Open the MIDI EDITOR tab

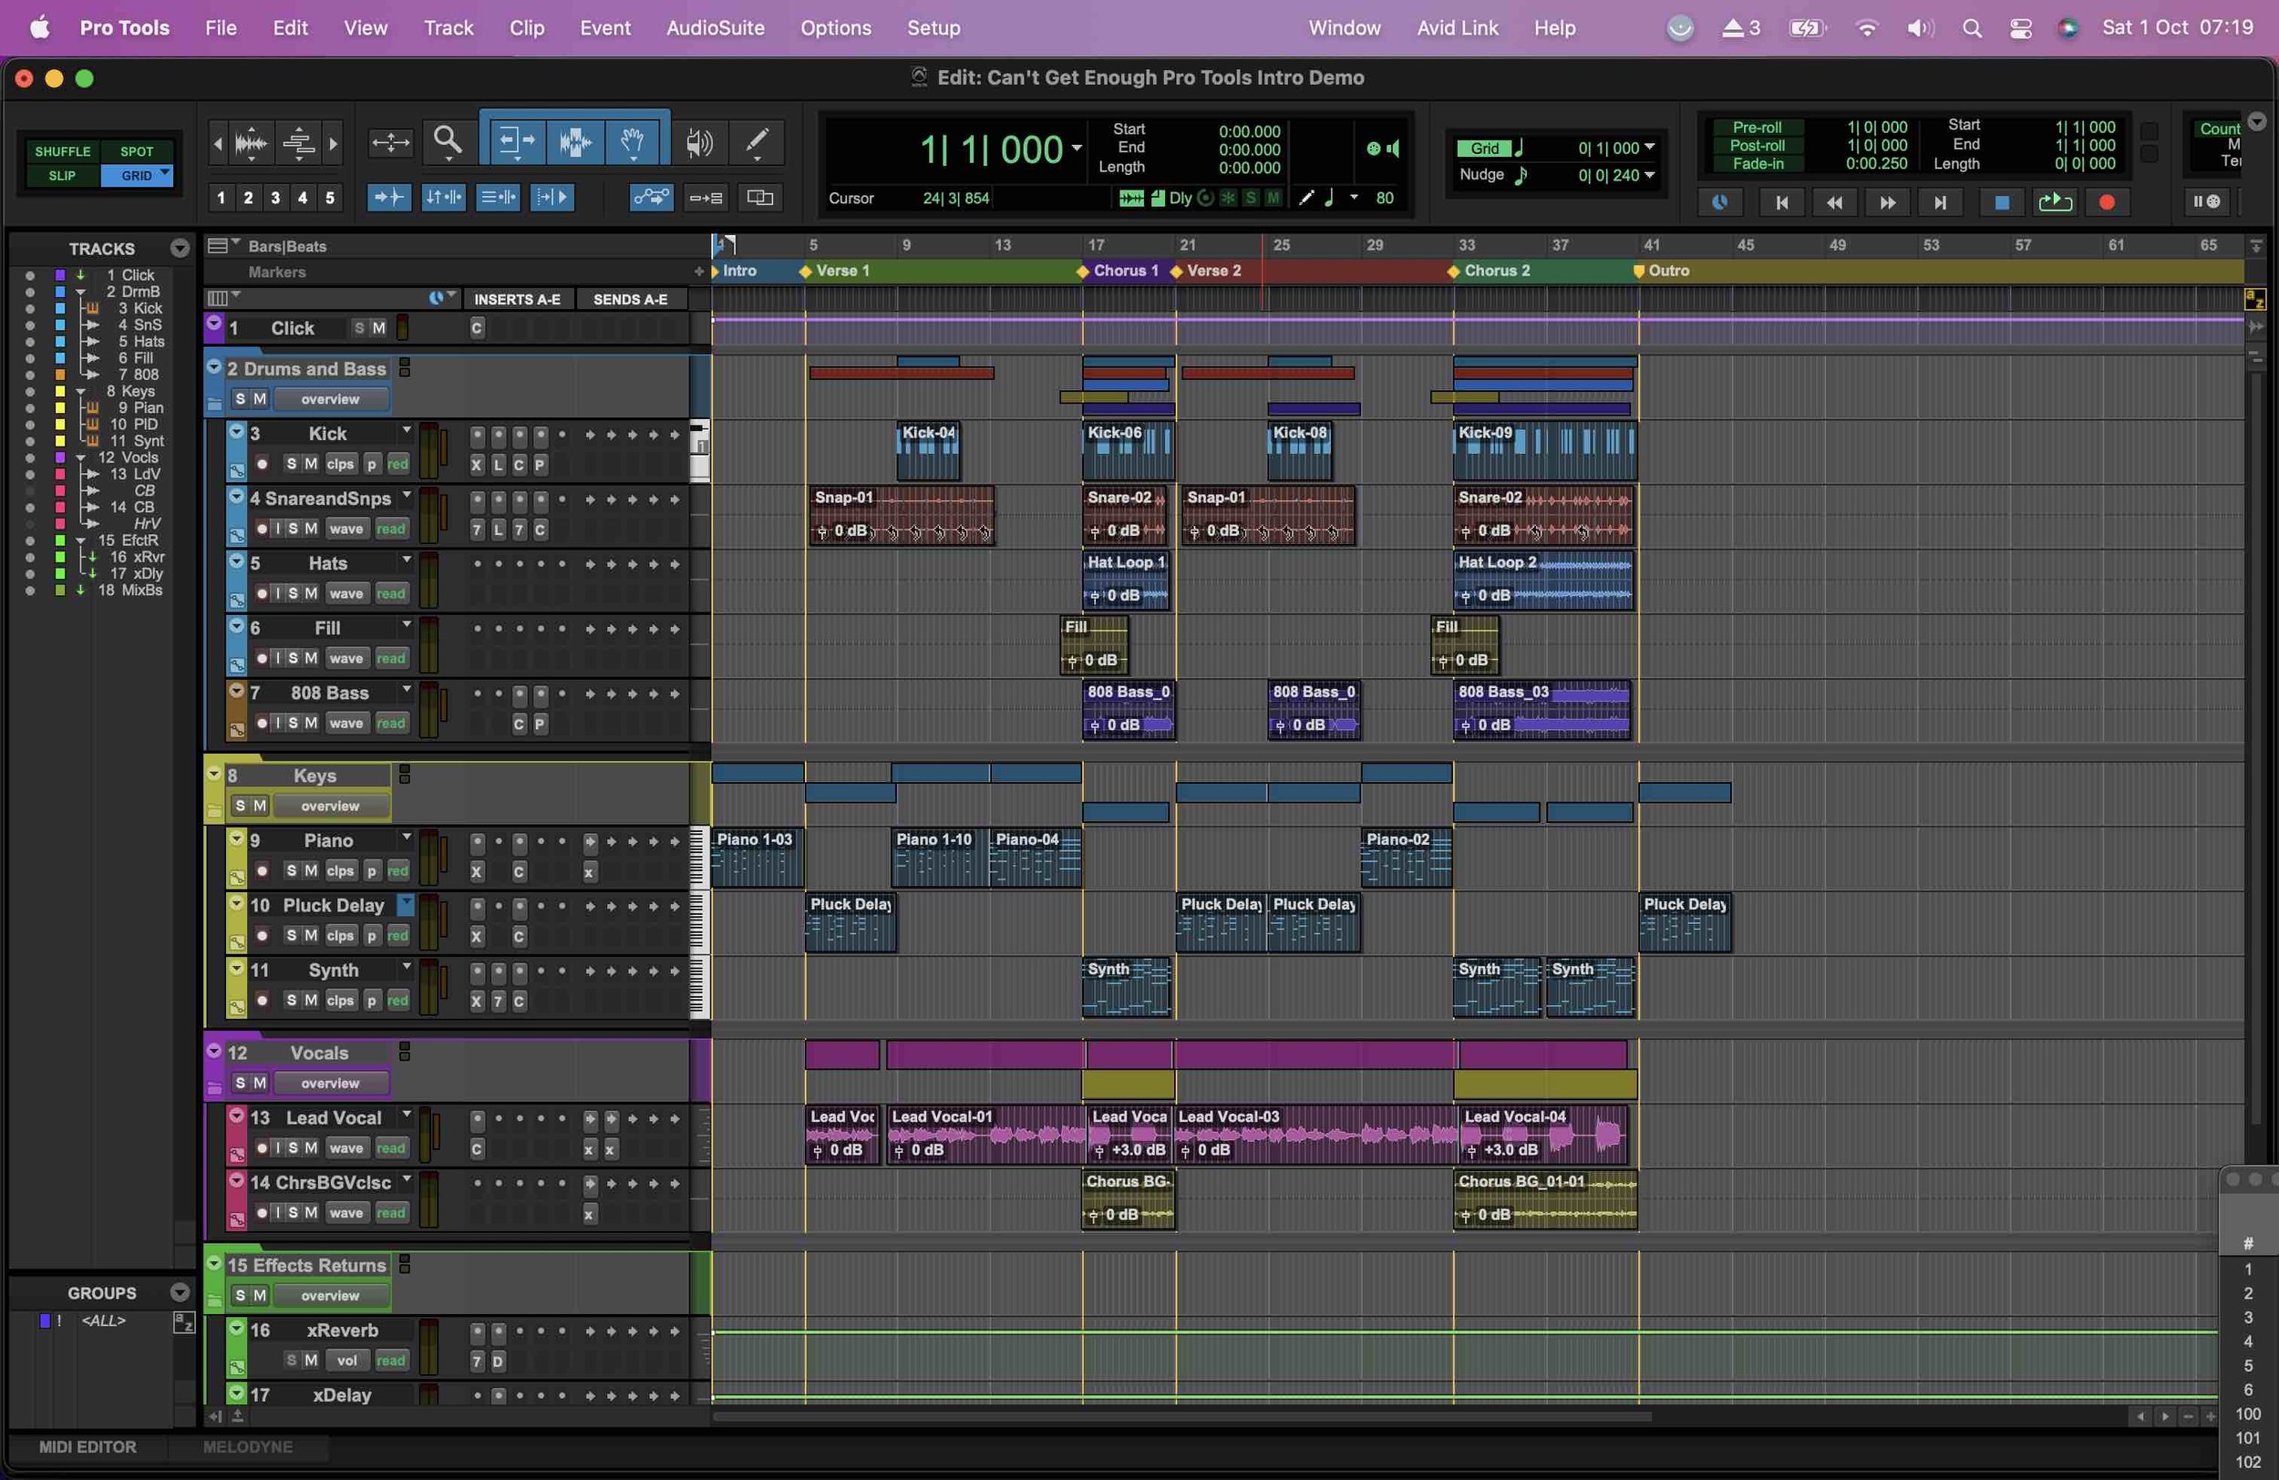(x=88, y=1446)
